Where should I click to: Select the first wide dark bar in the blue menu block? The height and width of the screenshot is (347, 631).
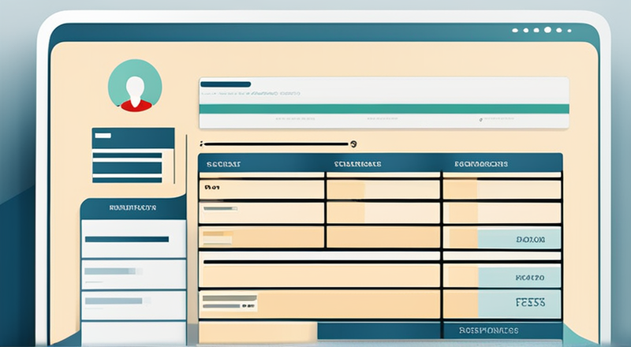coord(127,155)
